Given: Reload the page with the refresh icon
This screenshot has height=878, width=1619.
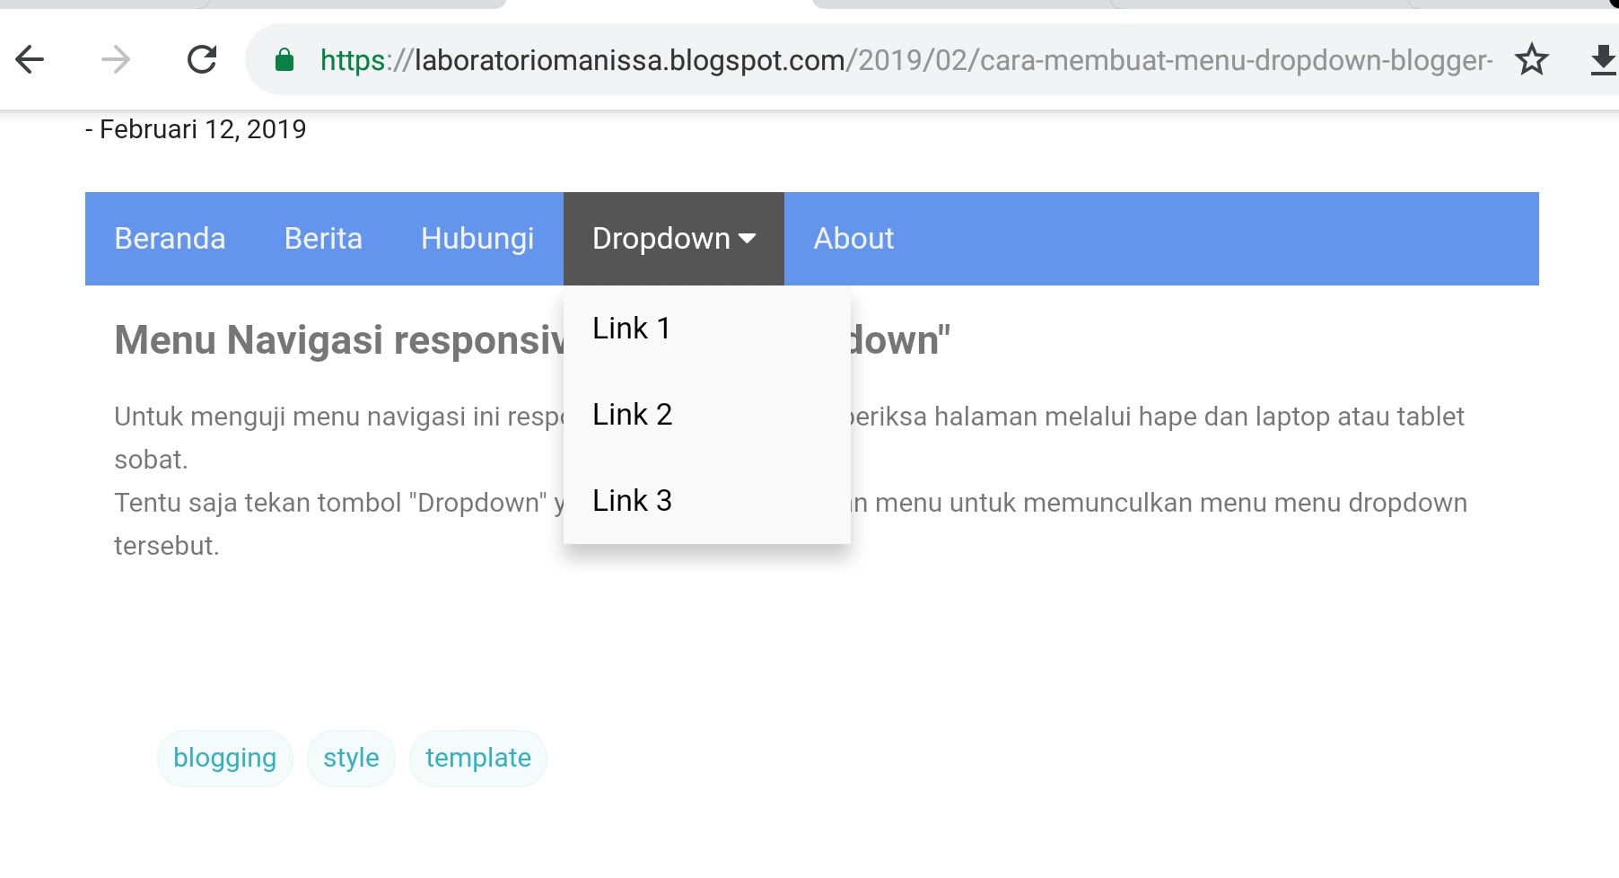Looking at the screenshot, I should (x=202, y=60).
